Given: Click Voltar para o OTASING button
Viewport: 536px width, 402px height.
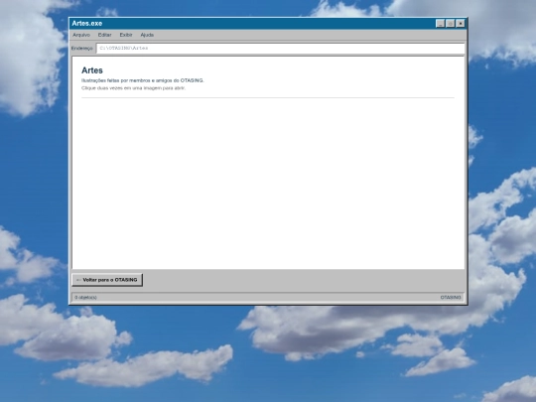Looking at the screenshot, I should [107, 280].
